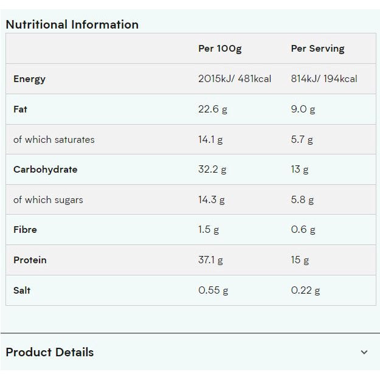Click the 814kJ/ 194kcal serving value
The width and height of the screenshot is (380, 380).
[324, 79]
